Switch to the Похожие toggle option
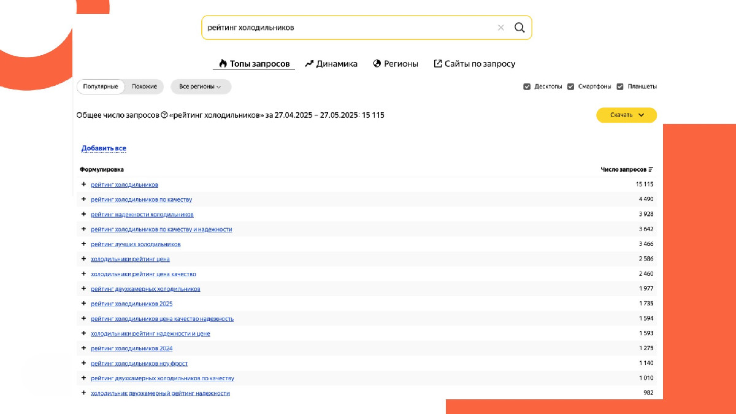 [144, 87]
